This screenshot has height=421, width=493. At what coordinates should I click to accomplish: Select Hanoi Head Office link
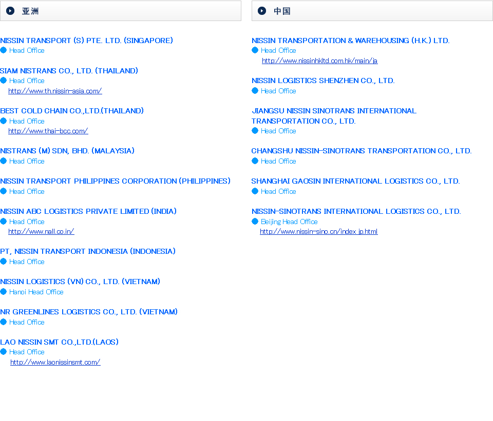coord(36,292)
